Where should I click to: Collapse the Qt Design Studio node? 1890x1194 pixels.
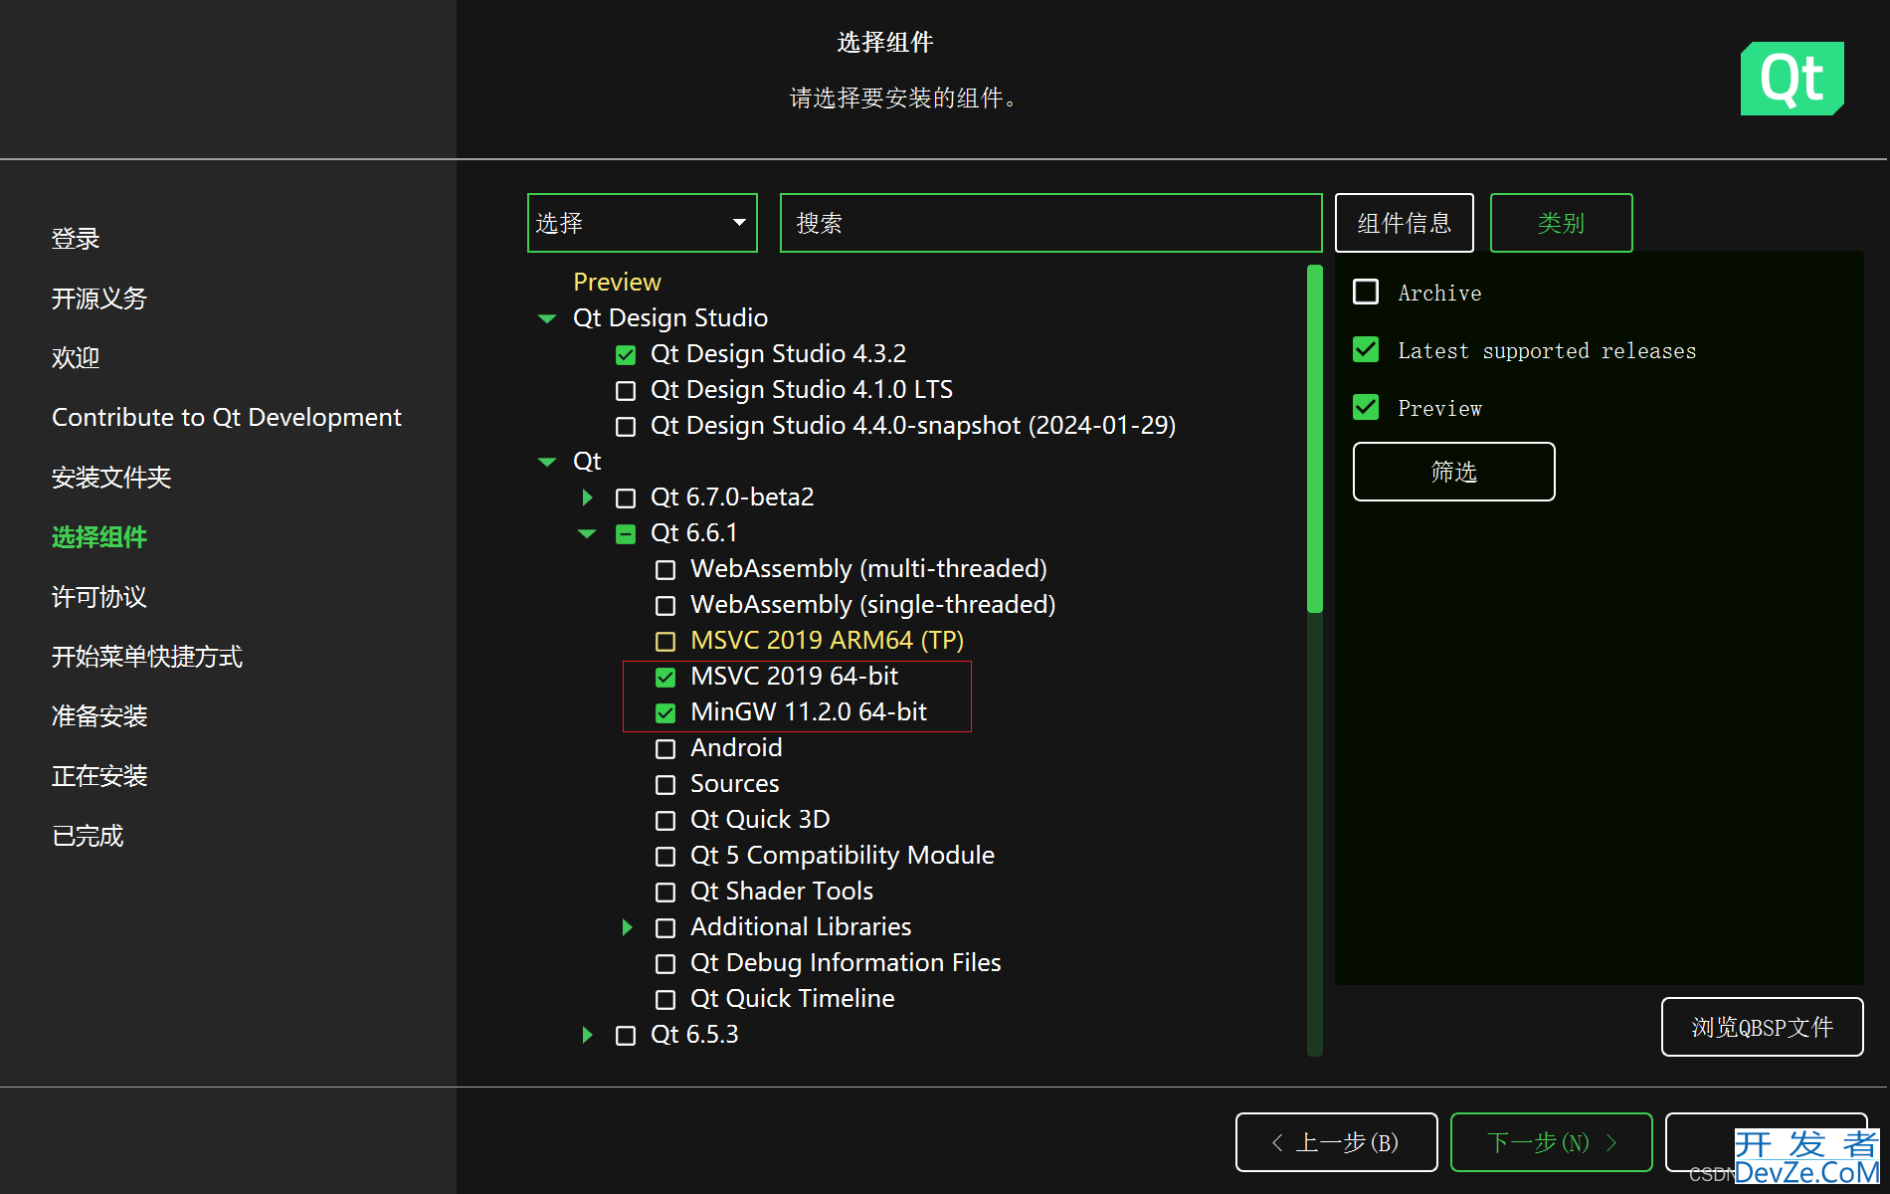pos(546,318)
